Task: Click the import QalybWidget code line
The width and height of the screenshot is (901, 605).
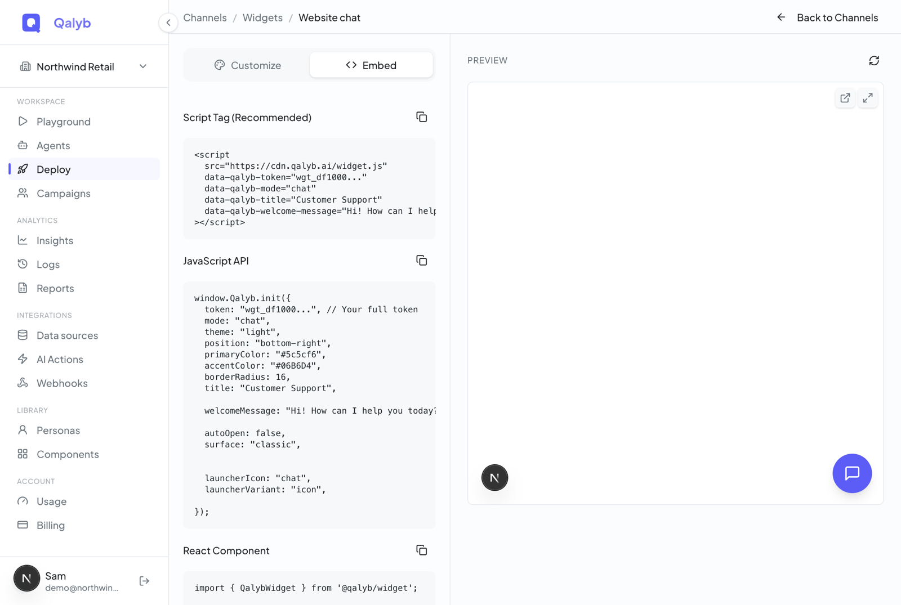Action: 306,588
